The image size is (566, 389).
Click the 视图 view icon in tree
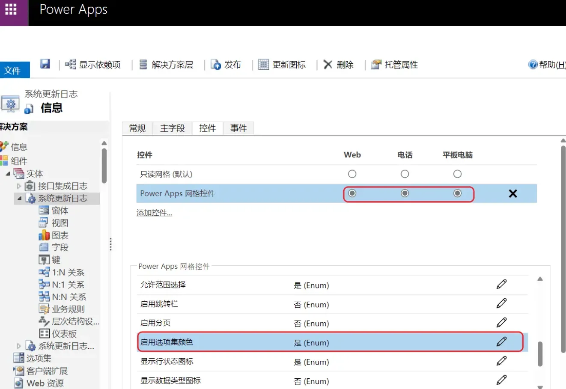[x=44, y=223]
